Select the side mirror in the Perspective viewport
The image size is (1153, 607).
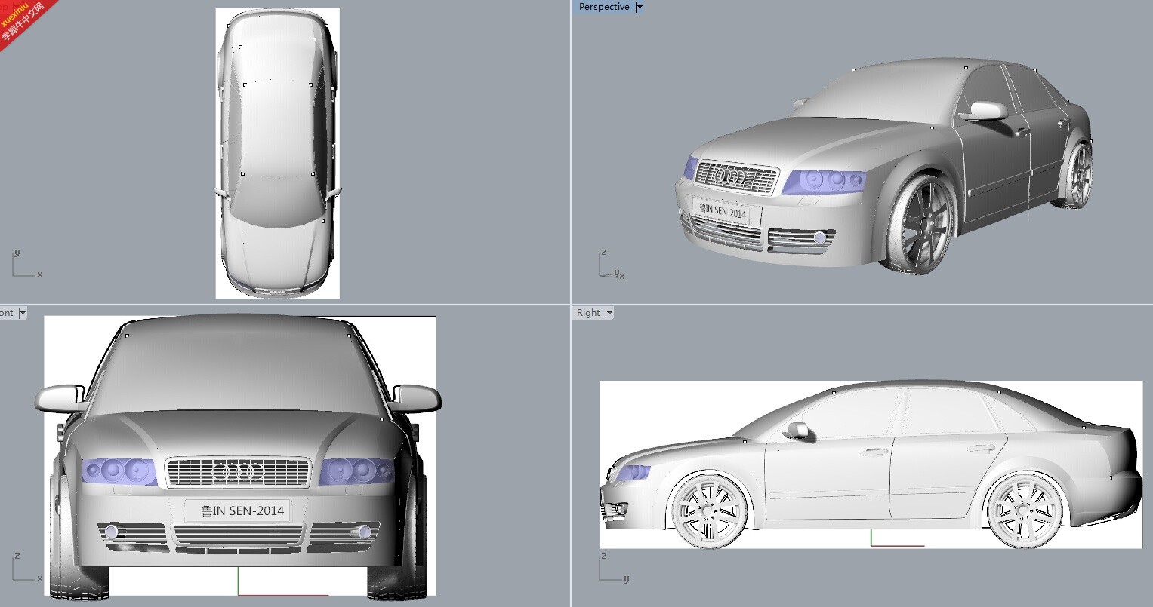[x=987, y=110]
